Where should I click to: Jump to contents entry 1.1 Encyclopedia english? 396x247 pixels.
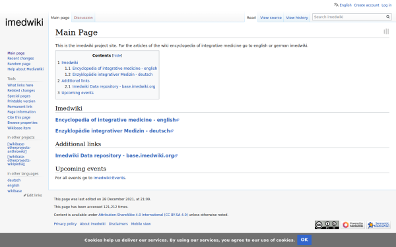(111, 69)
